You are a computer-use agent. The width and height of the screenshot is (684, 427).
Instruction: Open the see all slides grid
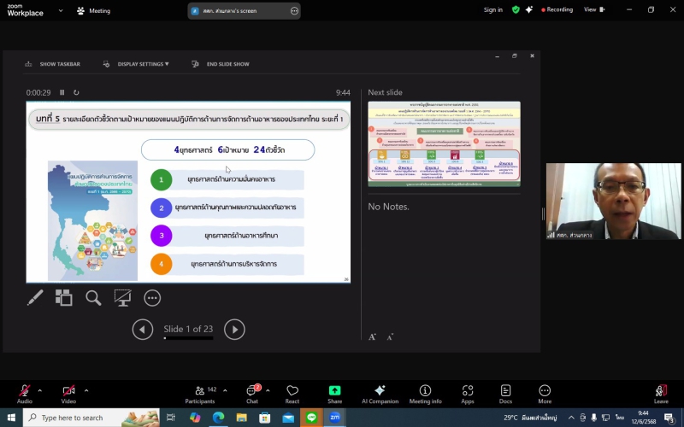pyautogui.click(x=63, y=298)
